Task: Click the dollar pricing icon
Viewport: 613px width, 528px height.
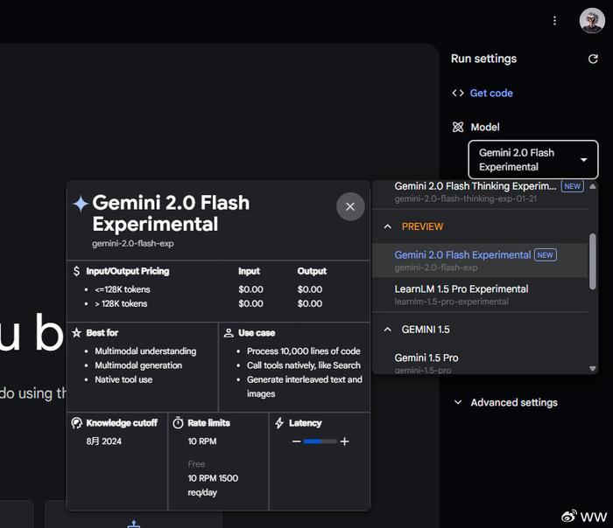Action: (76, 271)
